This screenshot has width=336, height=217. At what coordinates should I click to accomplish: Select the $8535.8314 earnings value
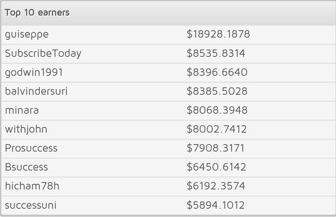[216, 53]
